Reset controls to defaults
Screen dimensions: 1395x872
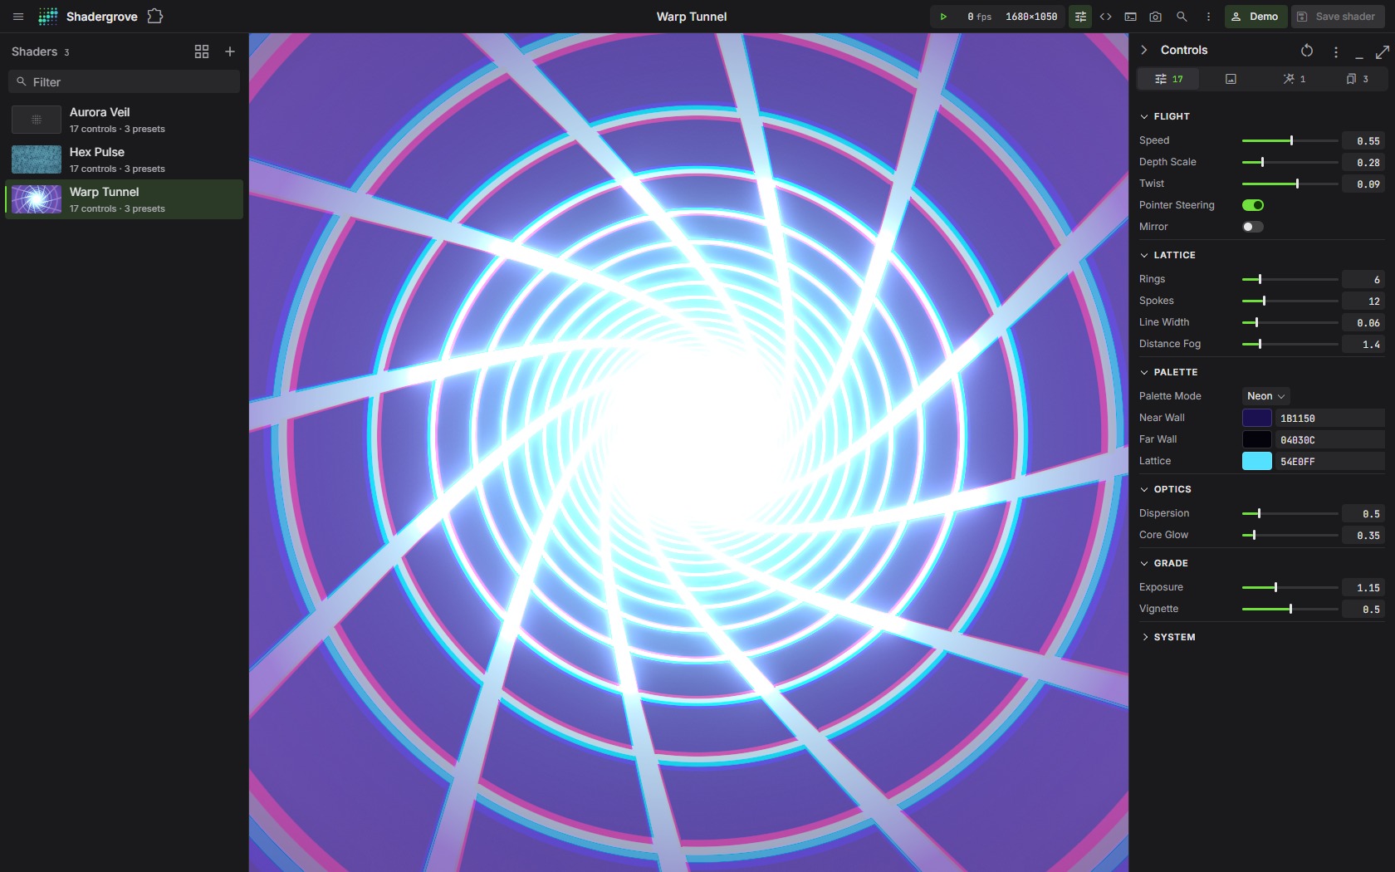[1307, 51]
